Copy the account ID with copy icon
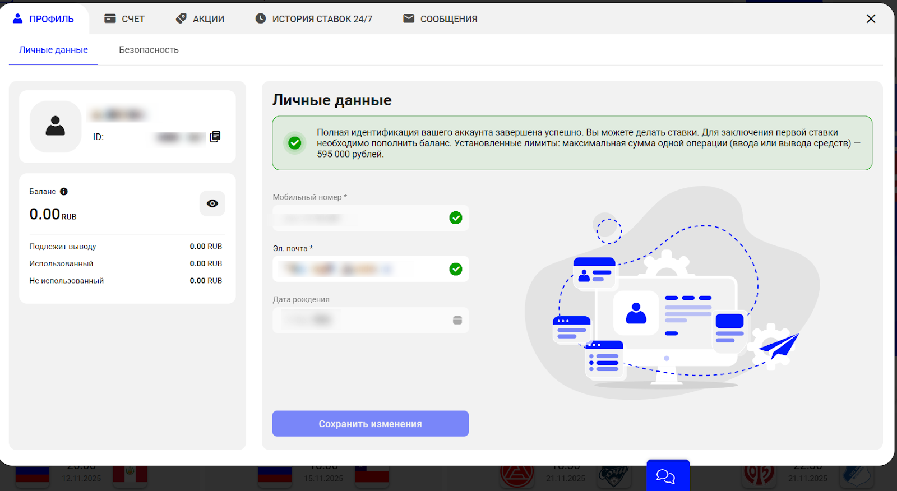 coord(215,137)
